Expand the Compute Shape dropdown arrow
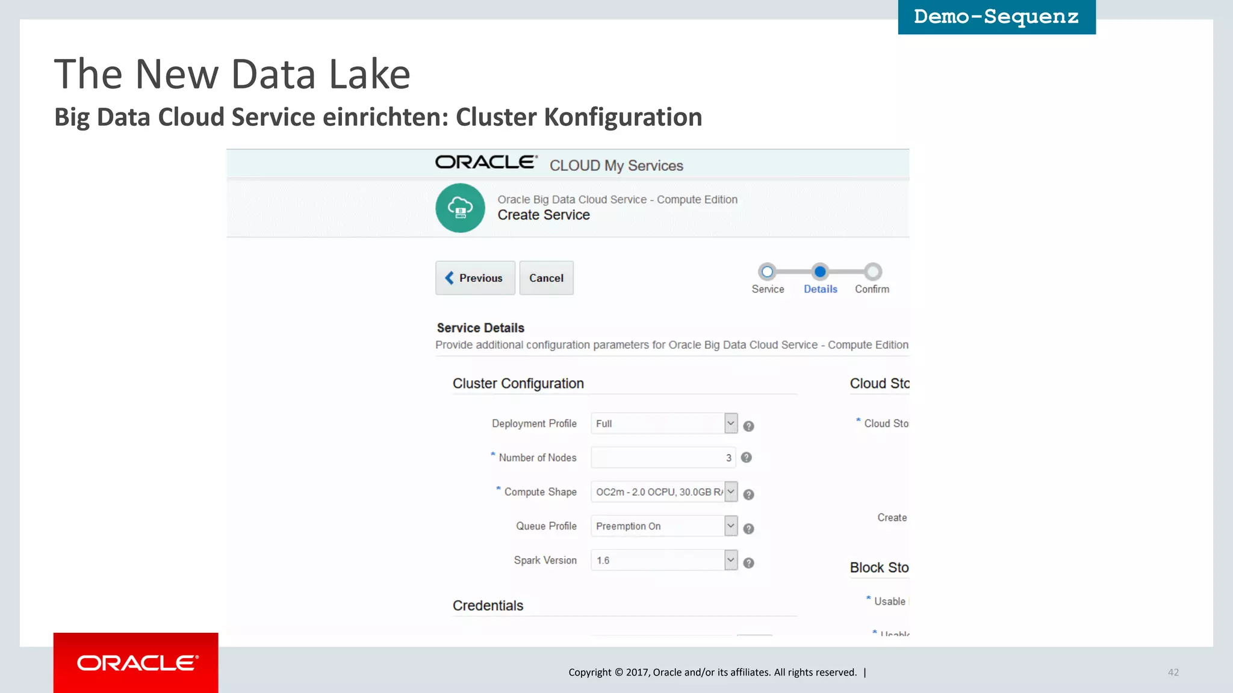Screen dimensions: 1233x693 tap(730, 492)
